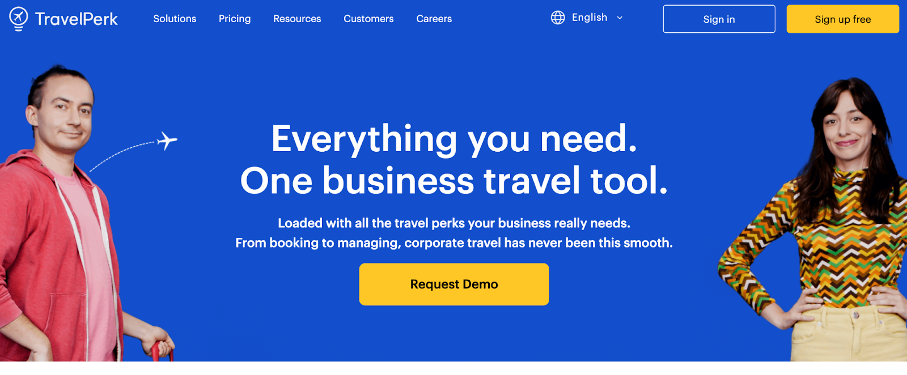Expand the English language chevron
The width and height of the screenshot is (907, 375).
[620, 18]
